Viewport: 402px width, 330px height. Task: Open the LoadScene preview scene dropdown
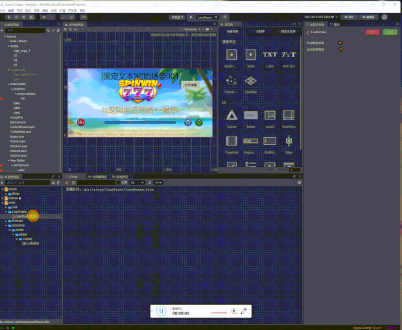(207, 17)
